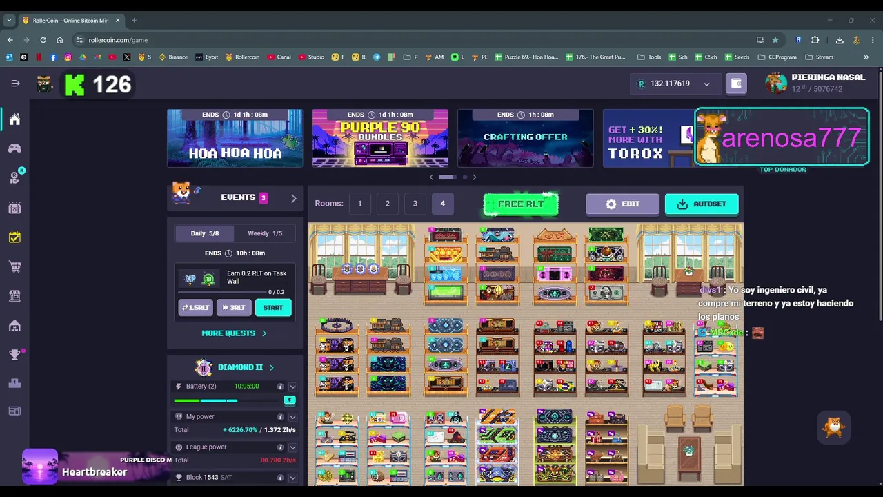Open the yellow checklist tasks icon in sidebar
Screen dimensions: 883x497
tap(14, 237)
